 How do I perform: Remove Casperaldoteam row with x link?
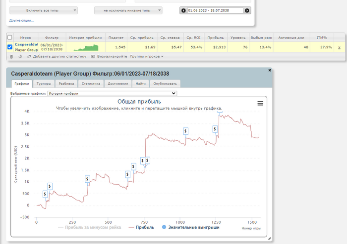(339, 47)
